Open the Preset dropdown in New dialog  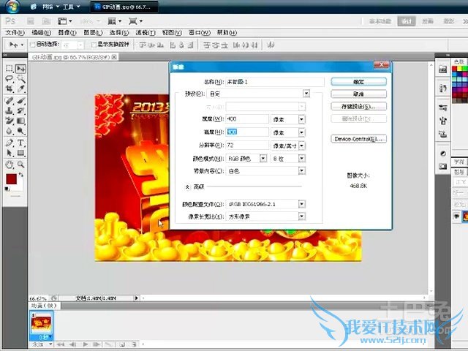click(x=306, y=94)
